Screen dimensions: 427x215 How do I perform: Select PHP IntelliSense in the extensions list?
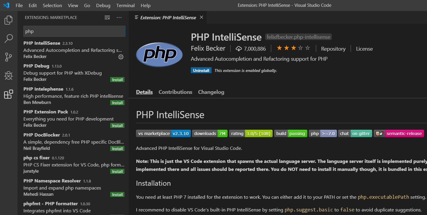(x=73, y=50)
